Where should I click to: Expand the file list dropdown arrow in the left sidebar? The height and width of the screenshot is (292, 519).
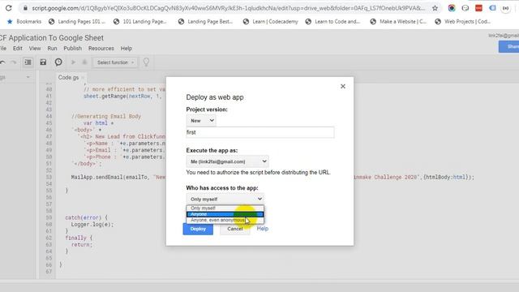[28, 77]
